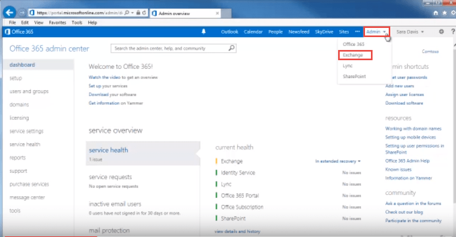The image size is (456, 237).
Task: Click Assign user licenses shortcut
Action: coord(404,95)
